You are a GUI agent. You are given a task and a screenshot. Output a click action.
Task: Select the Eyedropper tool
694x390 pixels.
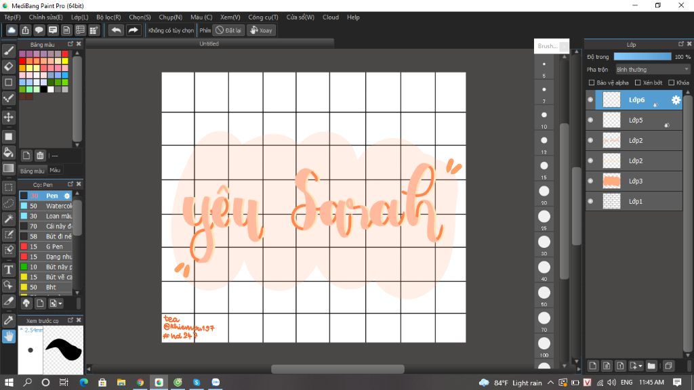click(x=8, y=320)
